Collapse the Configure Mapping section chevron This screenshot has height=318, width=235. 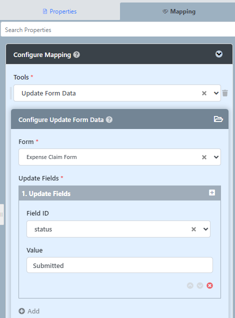219,54
